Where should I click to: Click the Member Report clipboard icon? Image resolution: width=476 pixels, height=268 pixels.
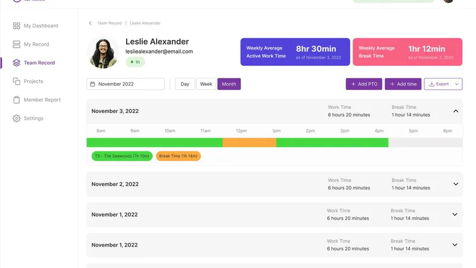click(x=17, y=100)
